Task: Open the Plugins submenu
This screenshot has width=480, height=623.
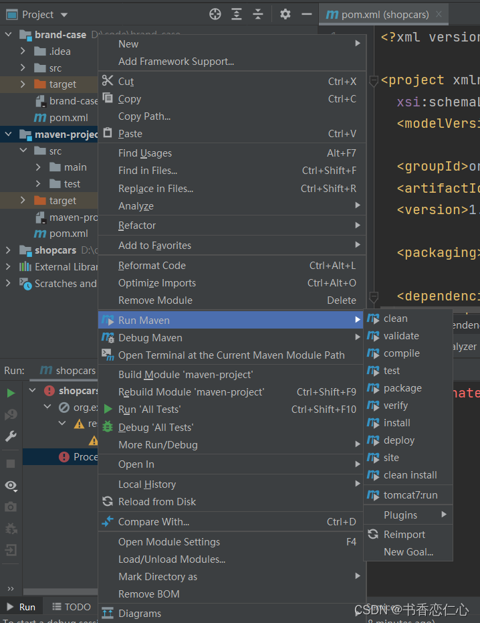Action: click(408, 515)
